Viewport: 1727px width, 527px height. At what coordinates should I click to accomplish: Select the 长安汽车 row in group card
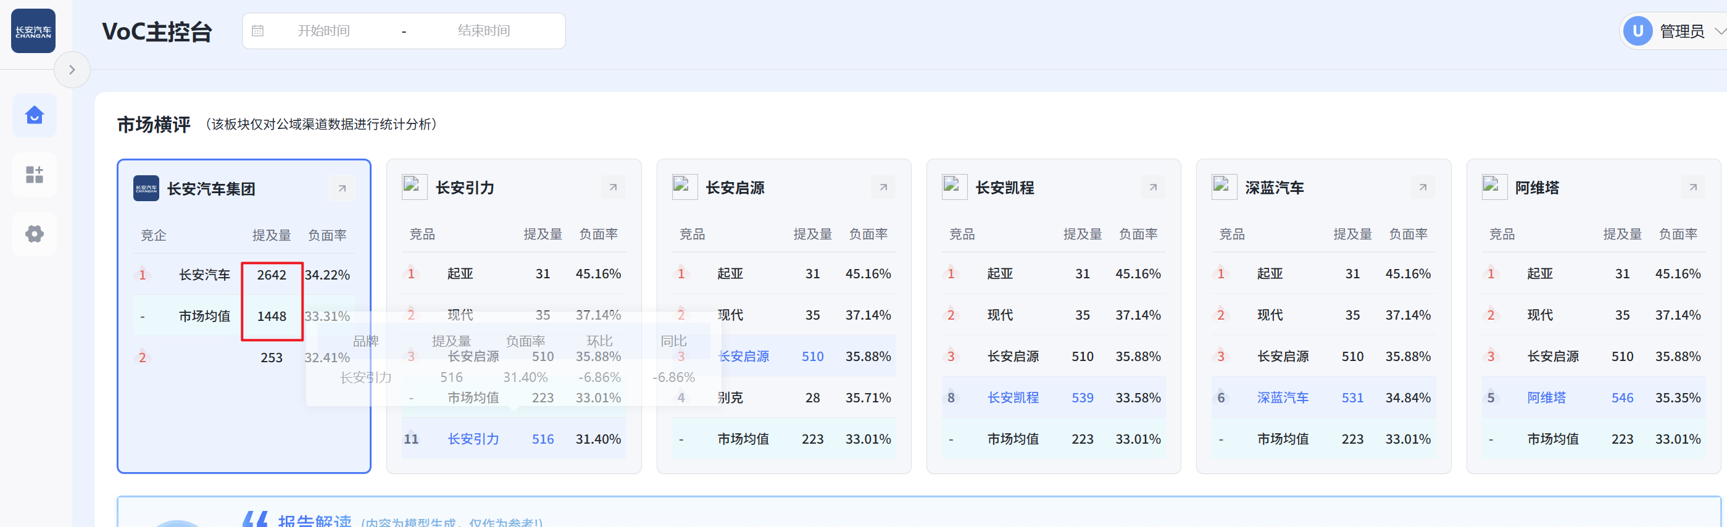pos(244,275)
